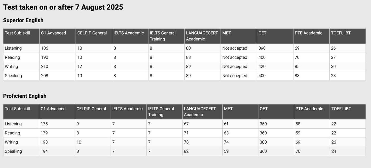Screen dimensions: 371x168
Task: Select the MET score 74 cell
Action: [226, 142]
